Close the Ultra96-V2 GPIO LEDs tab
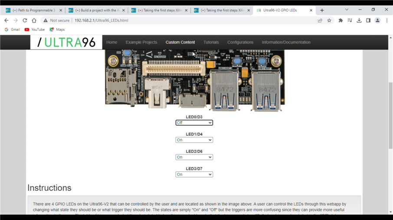 (x=311, y=10)
